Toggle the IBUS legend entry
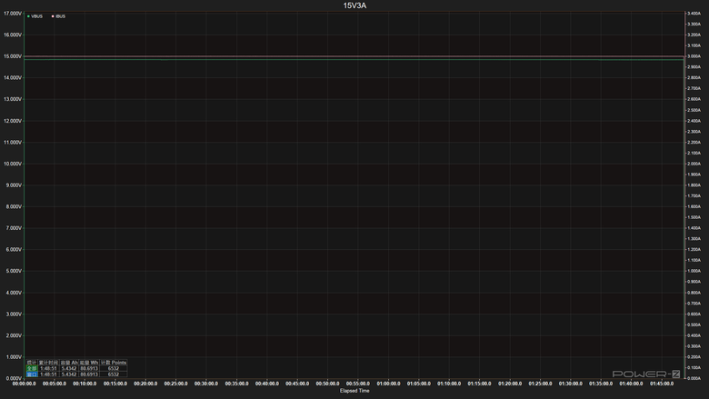This screenshot has width=709, height=399. 58,16
